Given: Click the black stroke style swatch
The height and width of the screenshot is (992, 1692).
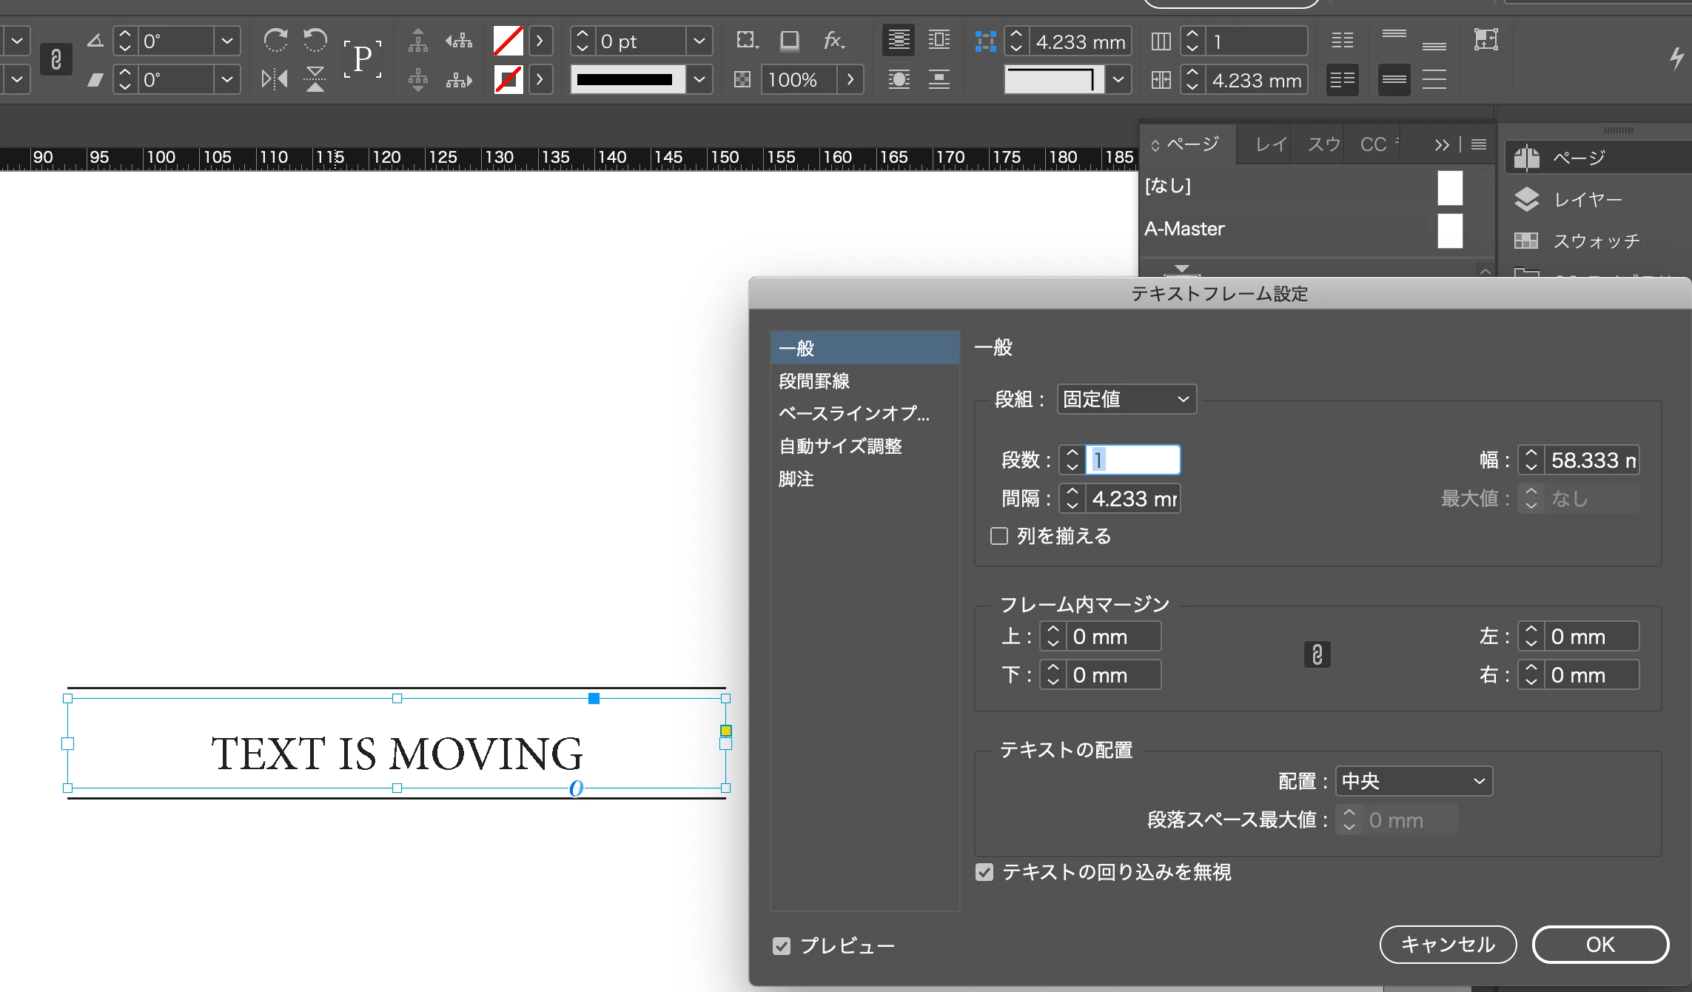Looking at the screenshot, I should click(x=625, y=79).
